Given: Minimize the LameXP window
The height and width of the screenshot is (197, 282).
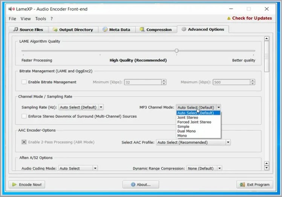Looking at the screenshot, I should 231,9.
